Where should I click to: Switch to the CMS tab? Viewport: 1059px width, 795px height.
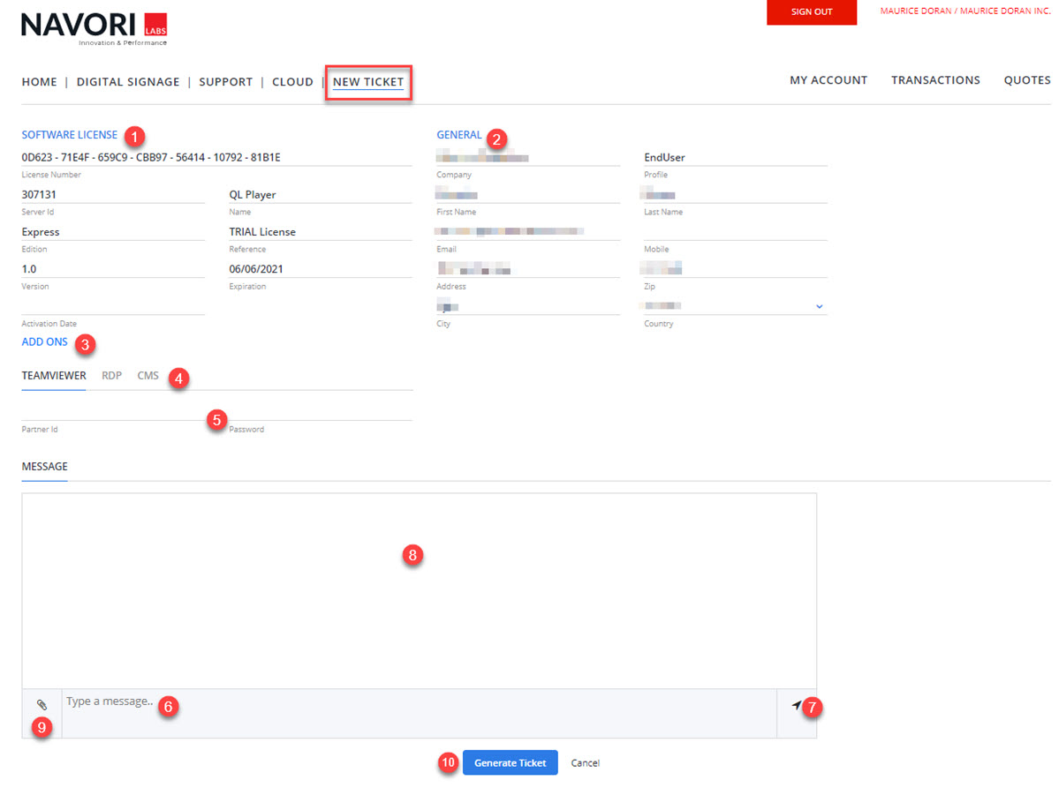148,376
